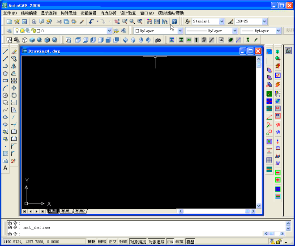
Task: Jump to last layout tab arrow
Action: point(43,211)
